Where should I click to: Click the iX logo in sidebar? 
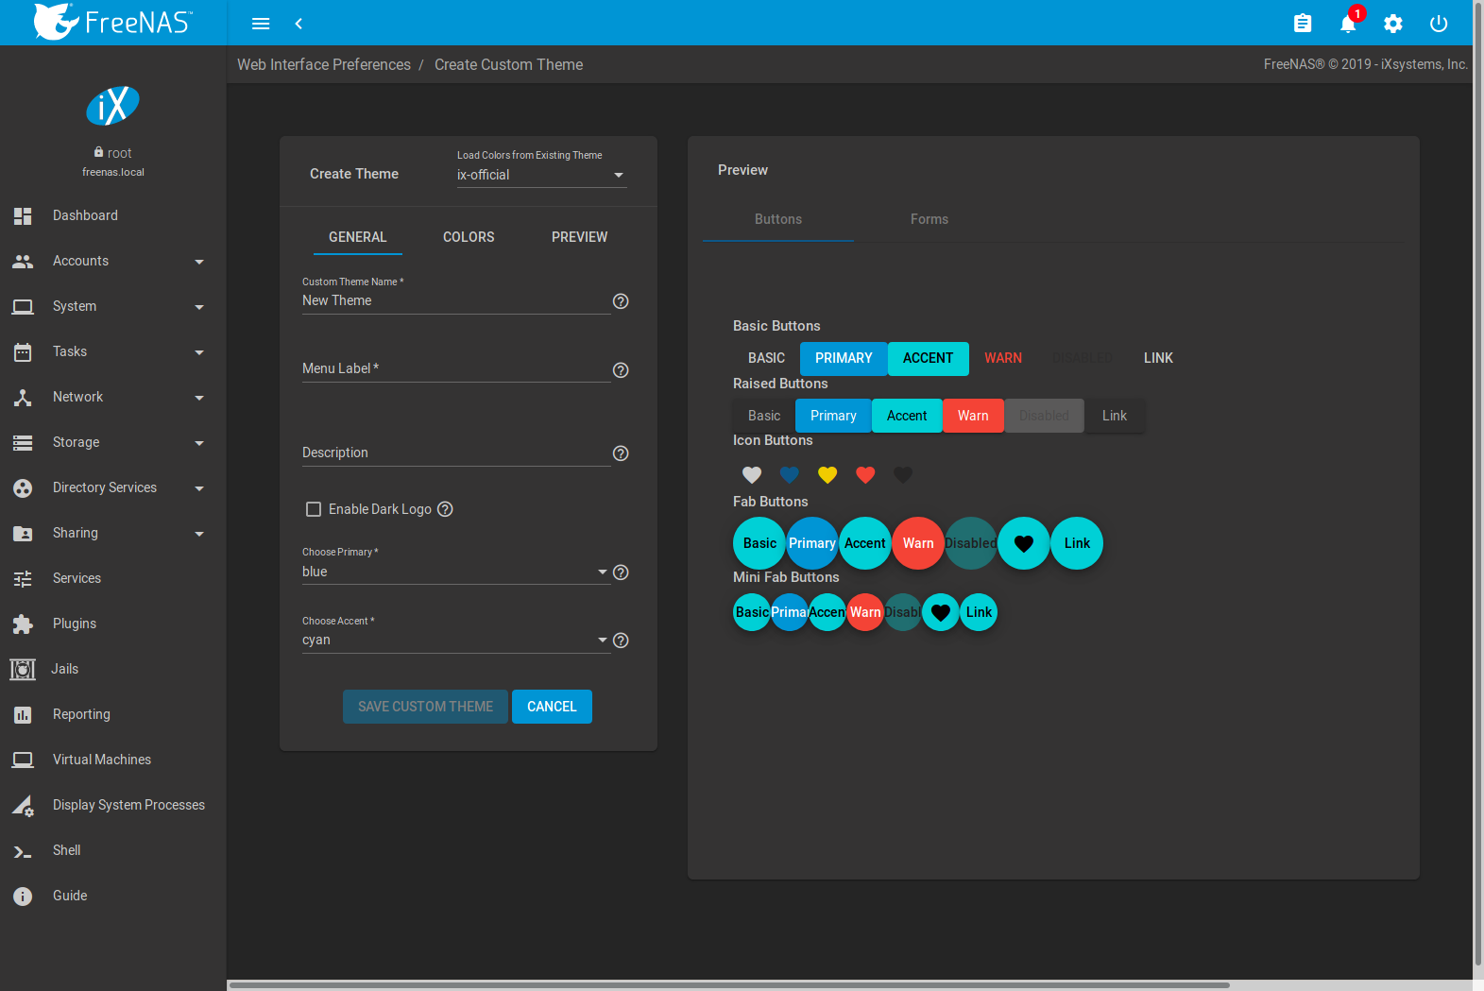coord(113,106)
